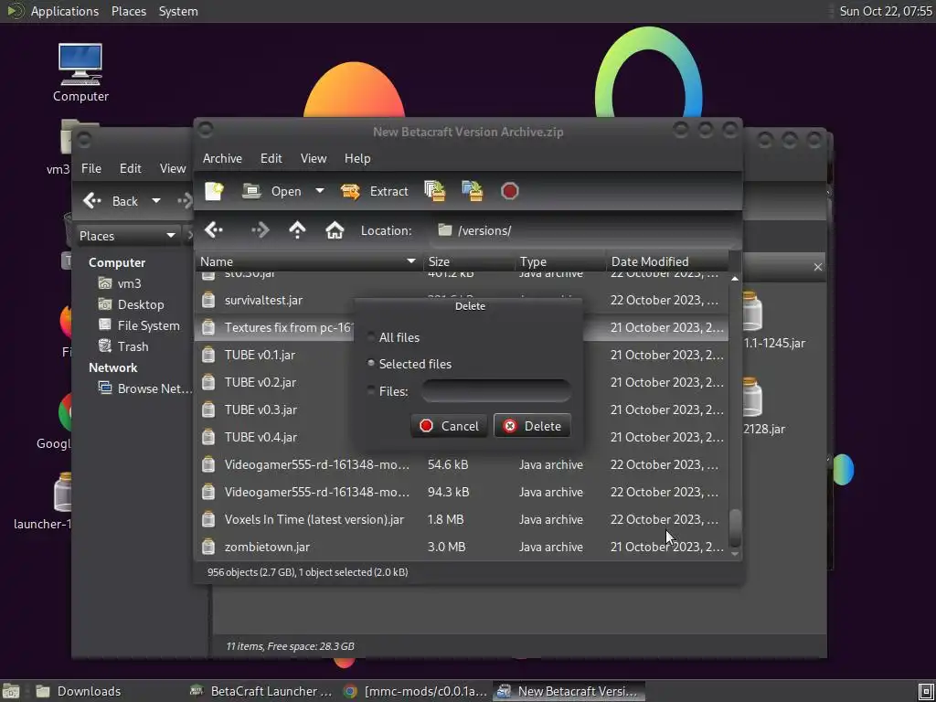Switch to BetaCraft Launcher taskbar item
The height and width of the screenshot is (702, 936).
[x=261, y=691]
